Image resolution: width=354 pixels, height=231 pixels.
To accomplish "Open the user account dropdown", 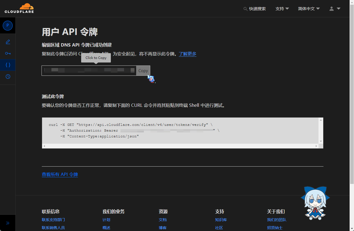I will pos(335,9).
